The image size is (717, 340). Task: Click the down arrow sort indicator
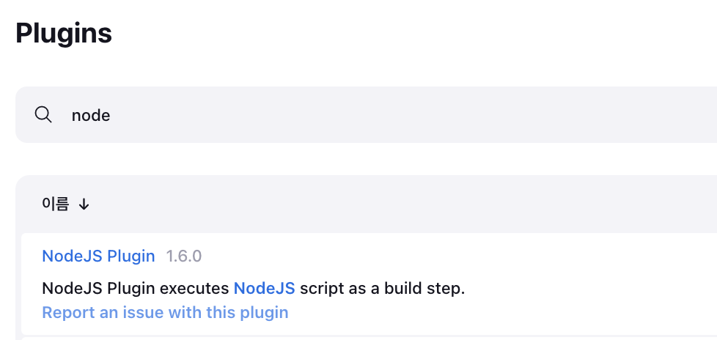click(x=84, y=204)
